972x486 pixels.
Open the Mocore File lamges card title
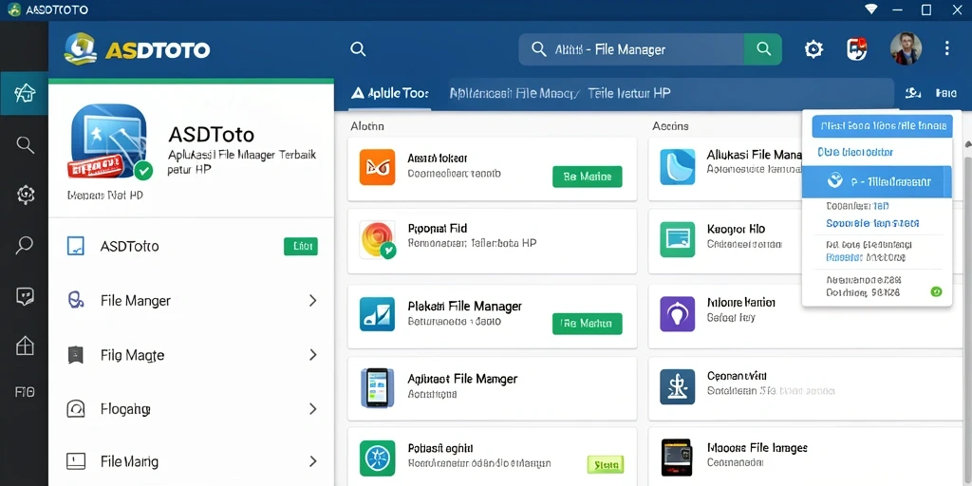pyautogui.click(x=757, y=448)
